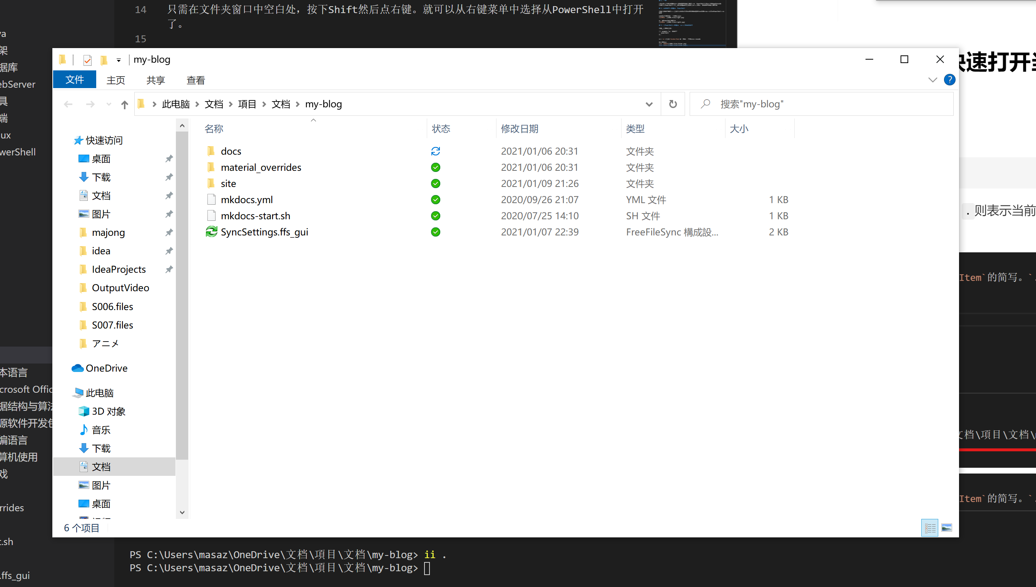1036x587 pixels.
Task: Switch to Large icons view layout
Action: [x=946, y=527]
